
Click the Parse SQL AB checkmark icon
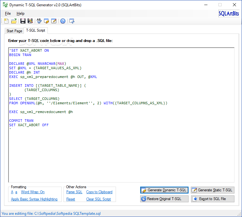click(x=39, y=21)
